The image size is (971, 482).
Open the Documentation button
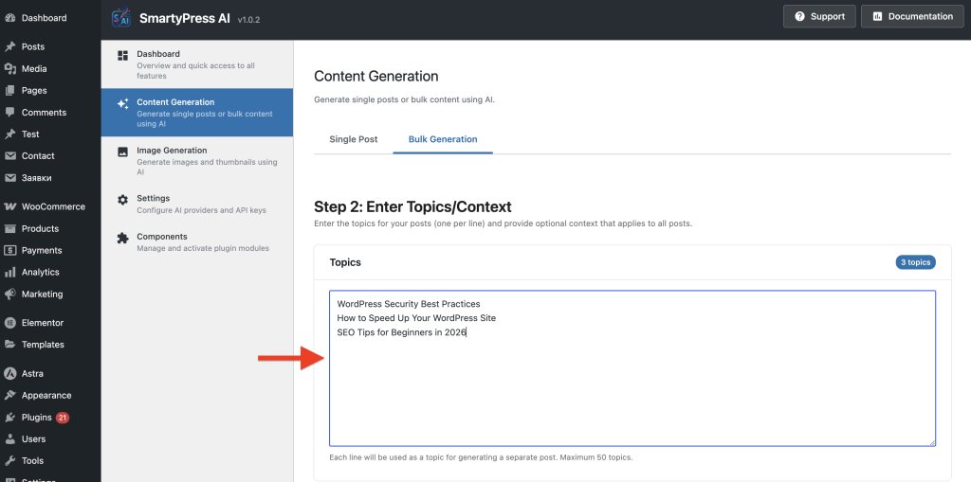(912, 17)
